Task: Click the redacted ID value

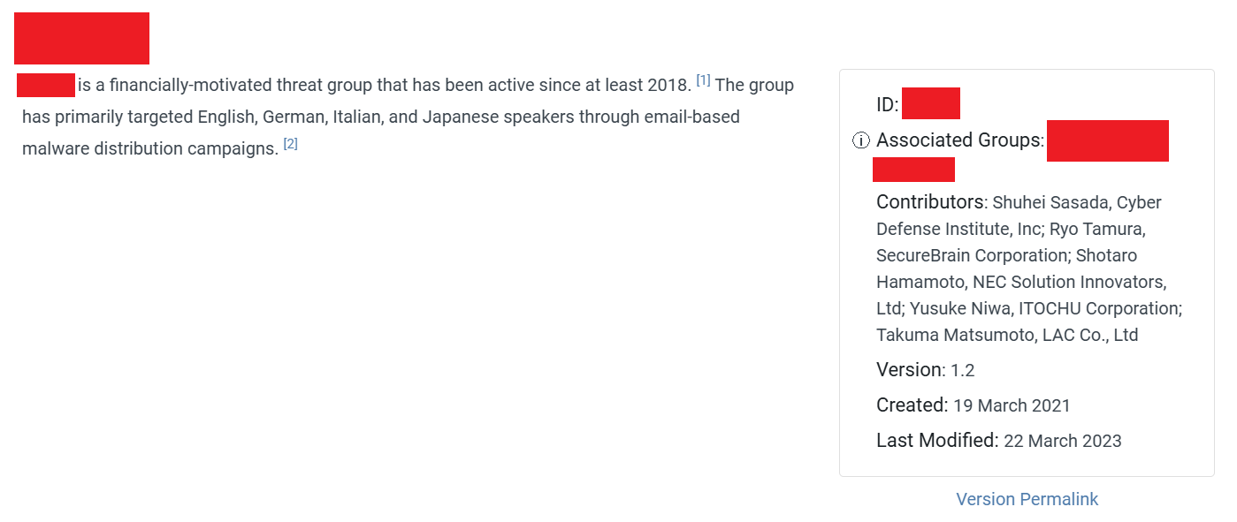Action: point(930,103)
